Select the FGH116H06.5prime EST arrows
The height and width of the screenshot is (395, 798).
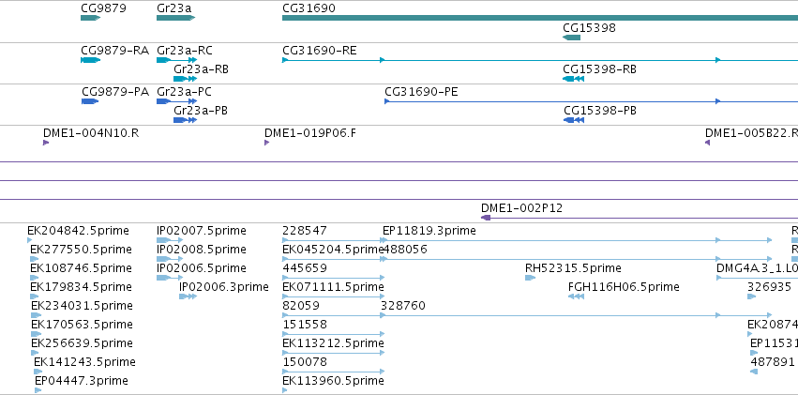coord(576,296)
